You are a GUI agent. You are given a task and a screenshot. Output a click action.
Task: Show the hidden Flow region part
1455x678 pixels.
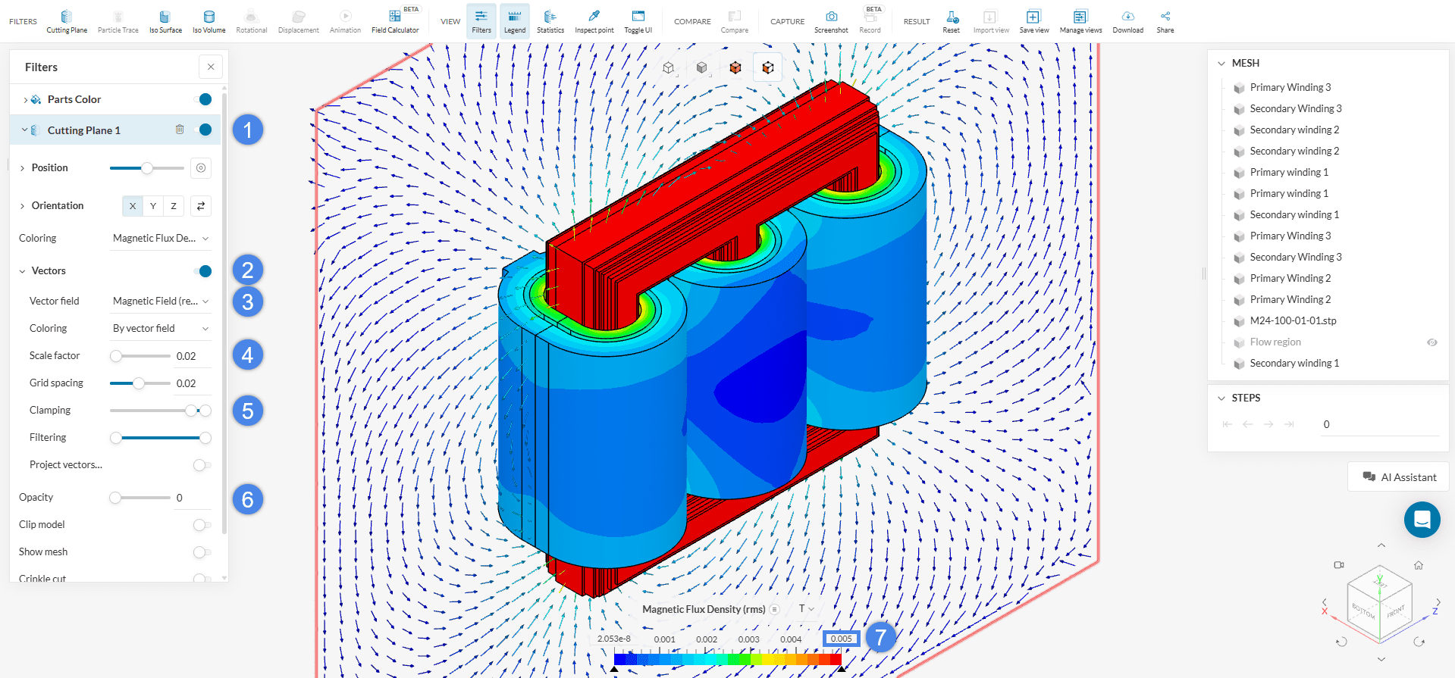1431,342
